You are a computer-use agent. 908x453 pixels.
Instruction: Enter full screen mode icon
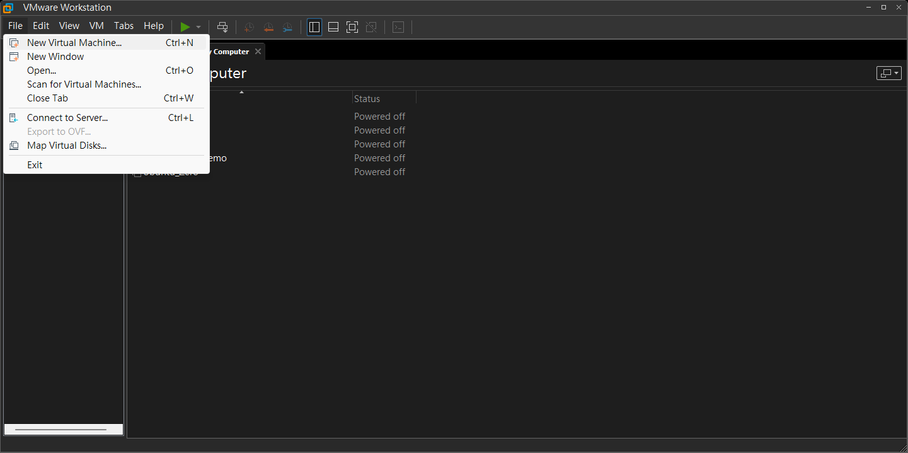(352, 26)
